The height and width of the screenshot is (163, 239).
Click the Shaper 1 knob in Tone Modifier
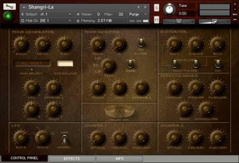(141, 87)
